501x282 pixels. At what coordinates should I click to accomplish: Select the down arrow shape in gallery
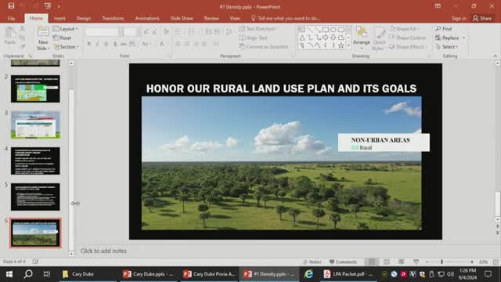[333, 38]
